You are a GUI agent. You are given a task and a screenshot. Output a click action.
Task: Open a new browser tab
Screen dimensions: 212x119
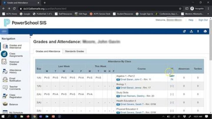(x=45, y=3)
